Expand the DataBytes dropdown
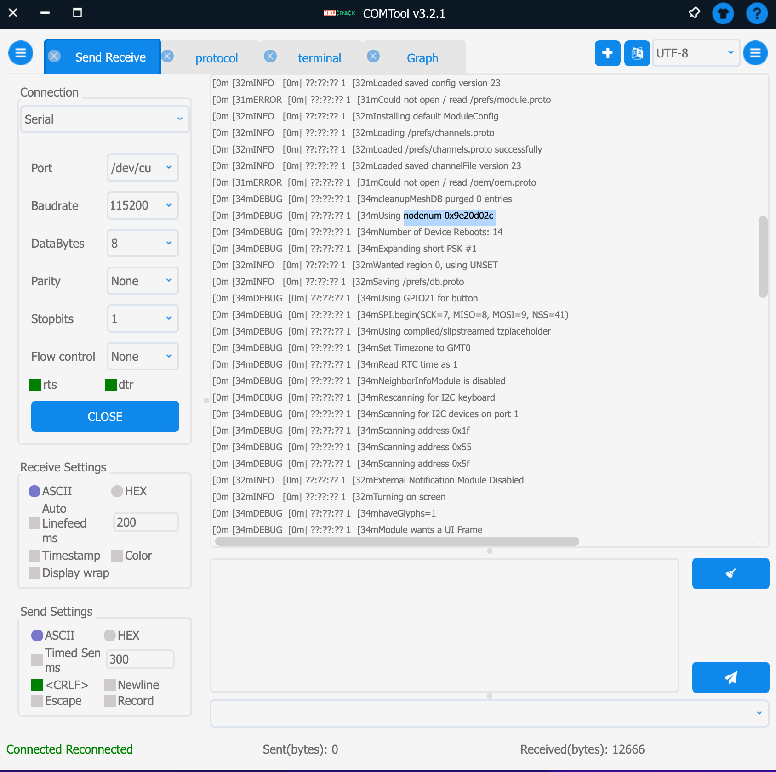This screenshot has height=772, width=776. (143, 244)
